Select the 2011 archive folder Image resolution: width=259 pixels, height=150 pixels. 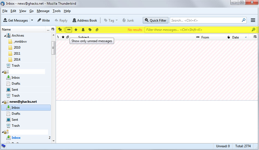(17, 54)
